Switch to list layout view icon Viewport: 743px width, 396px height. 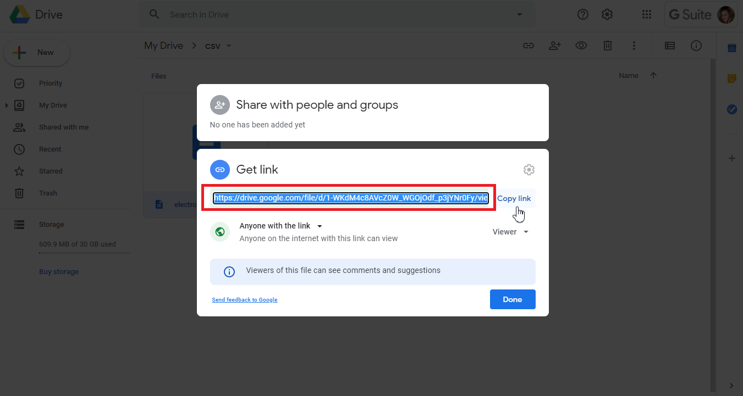point(670,46)
